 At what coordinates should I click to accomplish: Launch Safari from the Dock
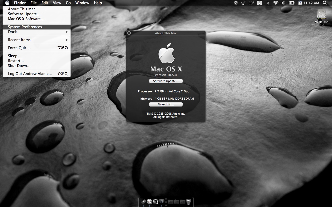point(150,202)
